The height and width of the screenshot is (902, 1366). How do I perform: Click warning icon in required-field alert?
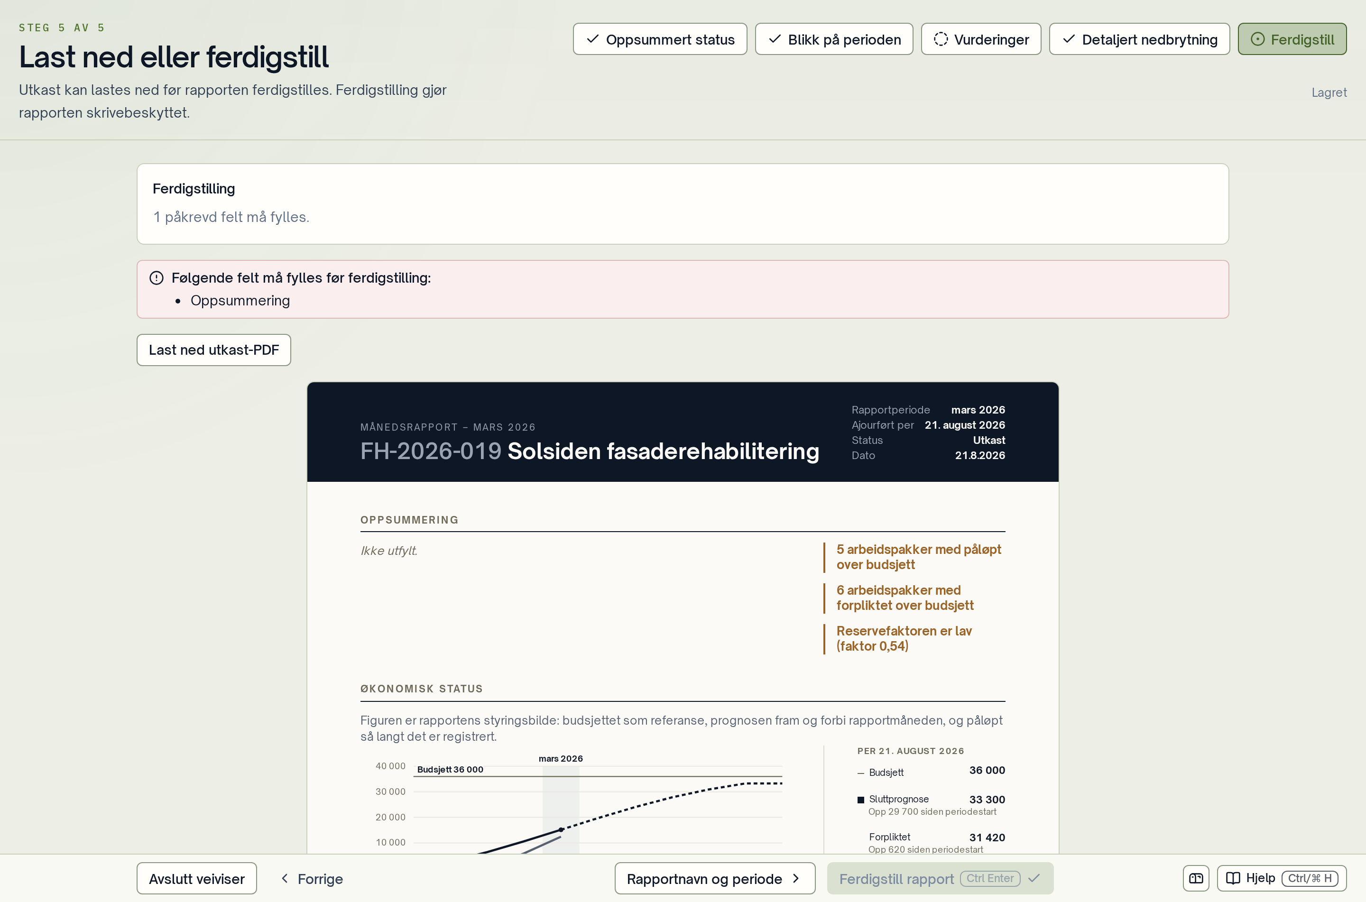pos(157,278)
